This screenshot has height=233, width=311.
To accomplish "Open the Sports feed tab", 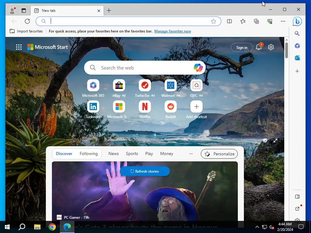I will [132, 154].
